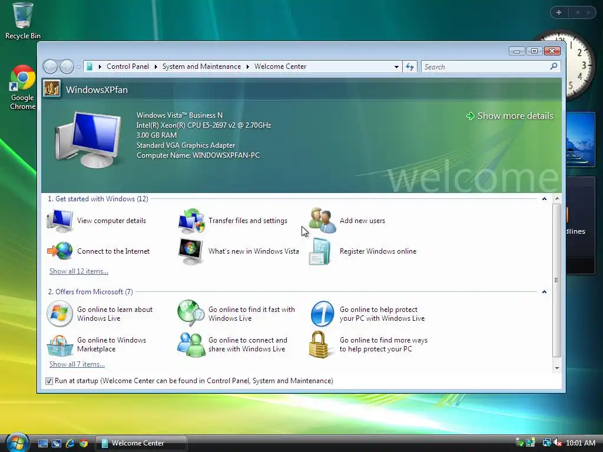Click Show more details link

509,116
